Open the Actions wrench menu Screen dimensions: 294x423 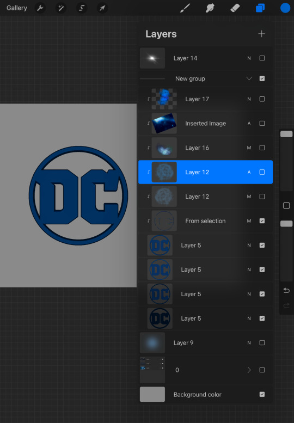40,8
